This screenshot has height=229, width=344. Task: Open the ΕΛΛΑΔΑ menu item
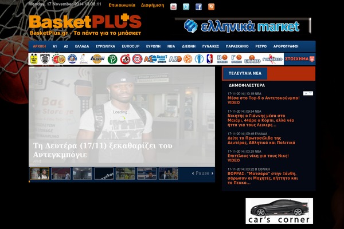tap(82, 46)
